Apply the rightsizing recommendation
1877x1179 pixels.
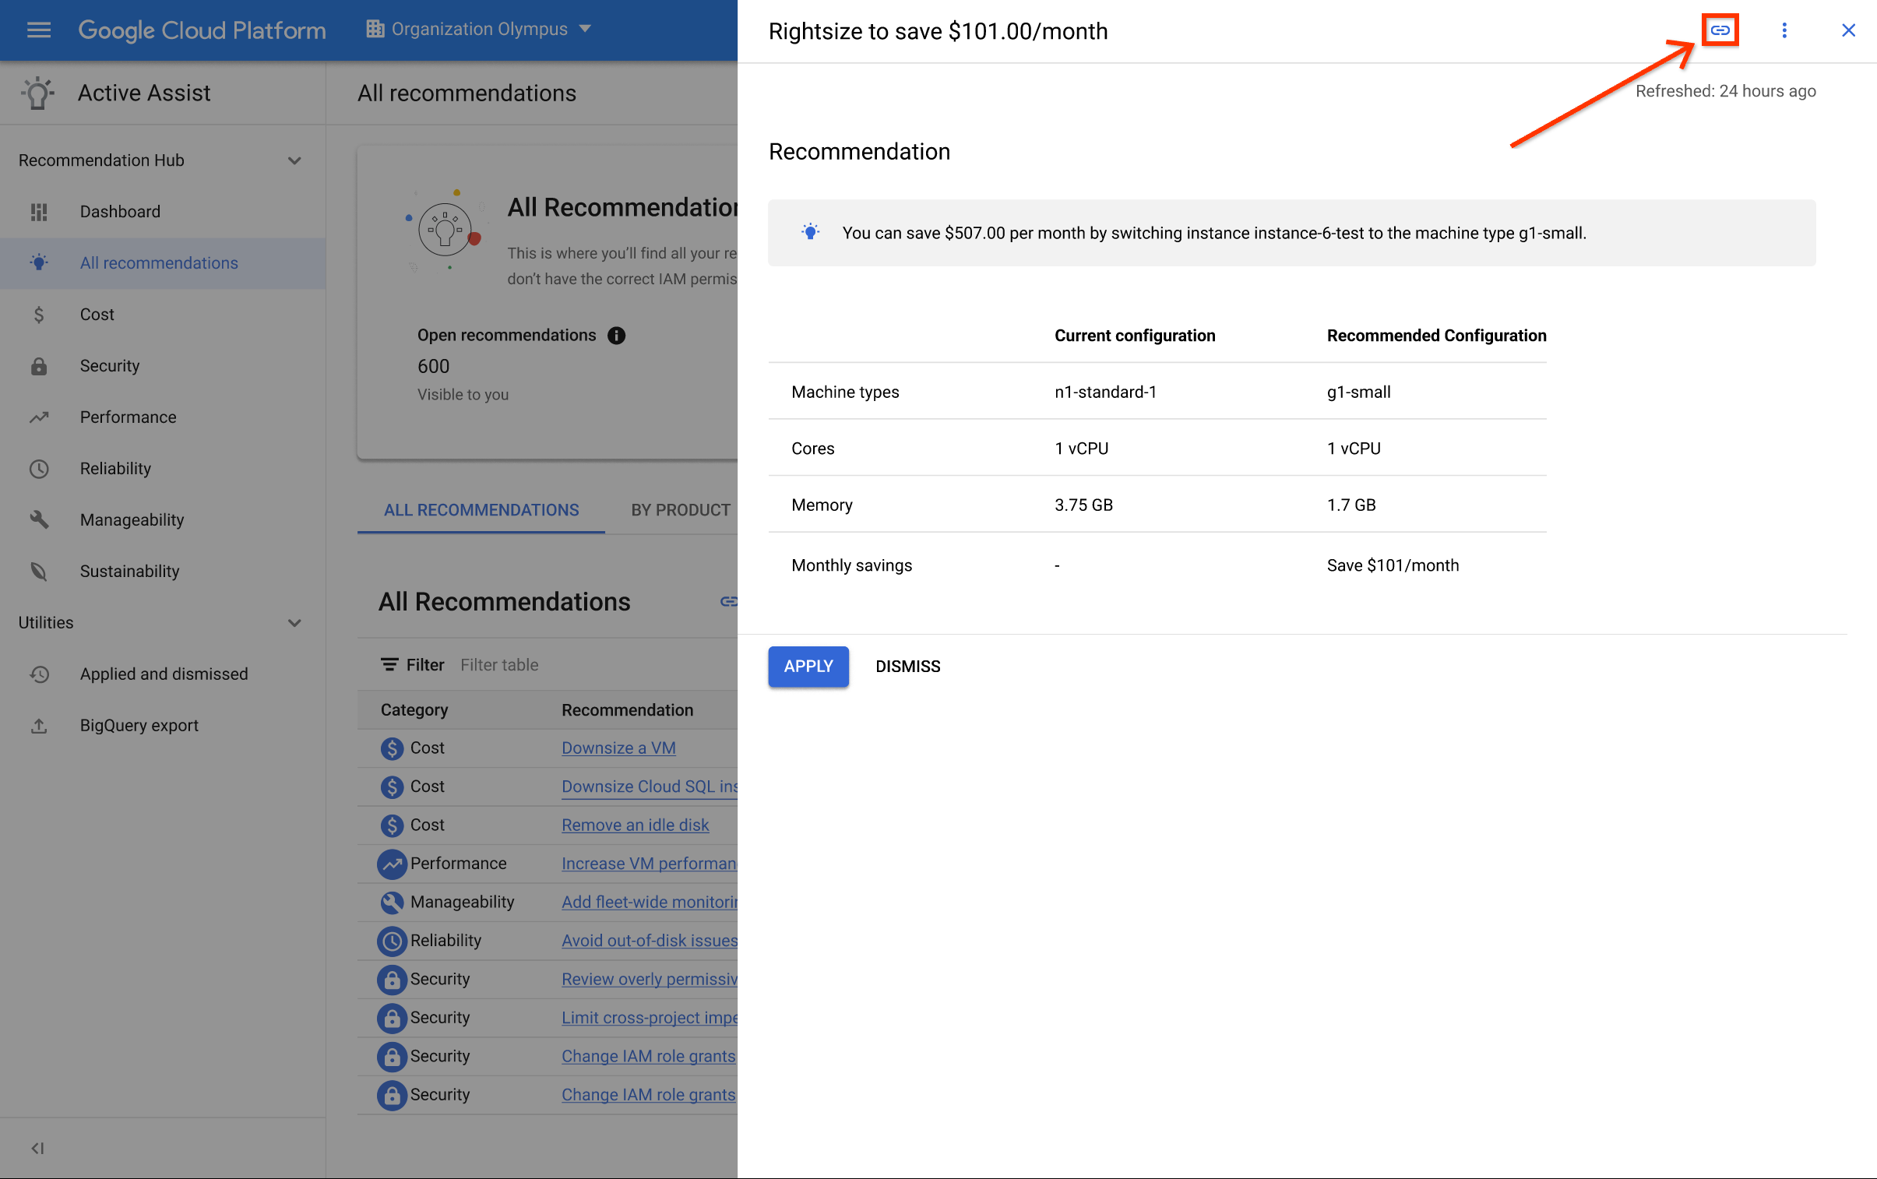tap(808, 666)
